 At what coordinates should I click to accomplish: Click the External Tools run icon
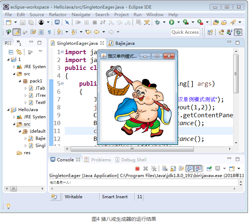pyautogui.click(x=200, y=22)
